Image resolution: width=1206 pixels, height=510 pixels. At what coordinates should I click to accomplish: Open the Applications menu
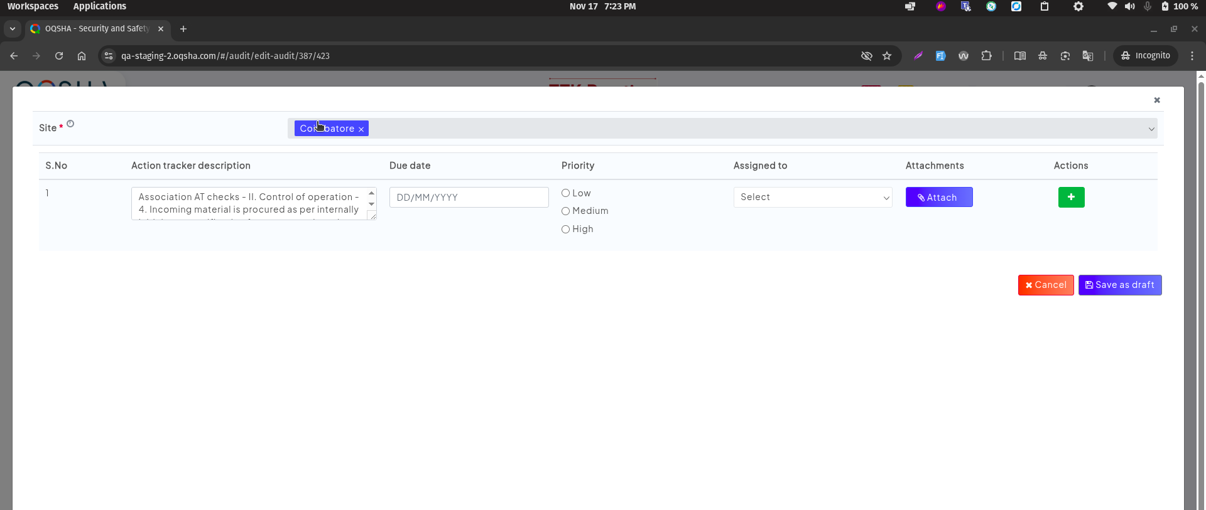point(99,6)
